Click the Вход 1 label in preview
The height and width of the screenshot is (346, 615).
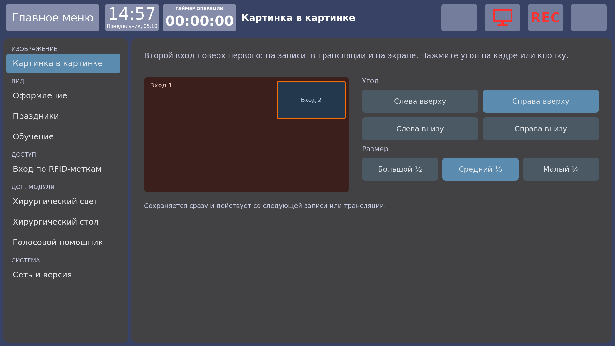[x=161, y=86]
